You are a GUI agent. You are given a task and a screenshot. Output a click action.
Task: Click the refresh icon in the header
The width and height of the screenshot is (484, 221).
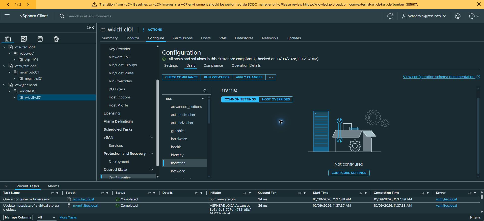pos(390,16)
